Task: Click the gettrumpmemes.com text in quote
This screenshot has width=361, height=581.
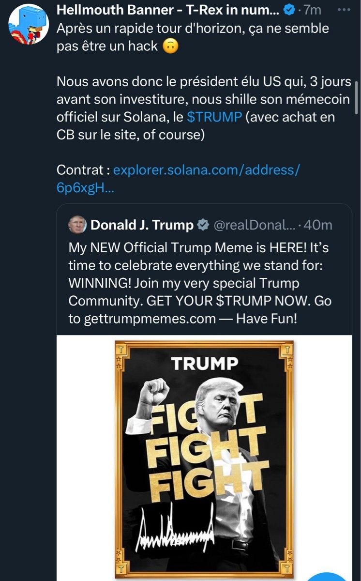Action: pos(142,319)
